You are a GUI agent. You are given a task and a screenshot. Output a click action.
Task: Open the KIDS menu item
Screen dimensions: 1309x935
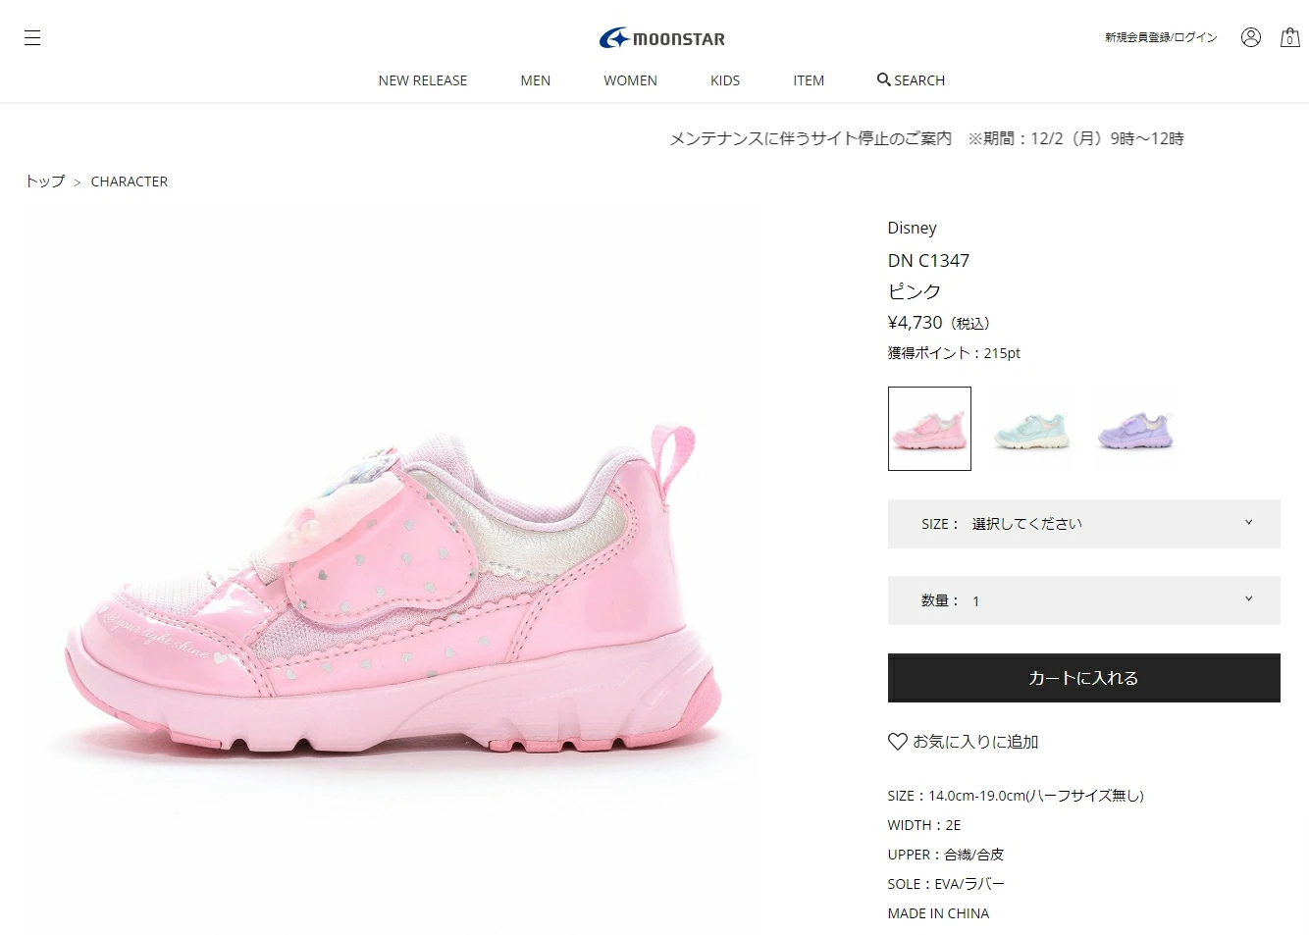coord(725,80)
